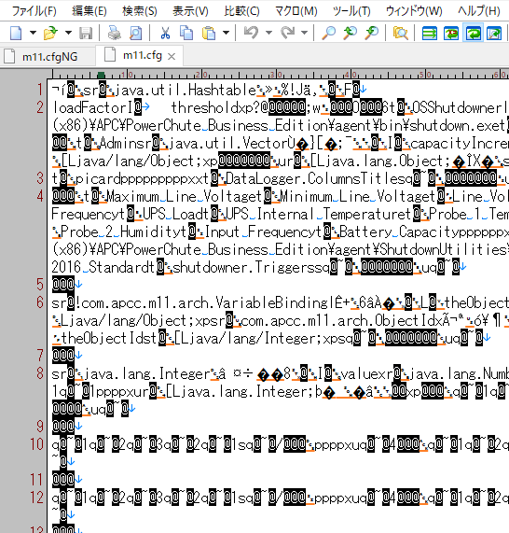
Task: Click line number 3 in gutter
Action: click(x=40, y=178)
